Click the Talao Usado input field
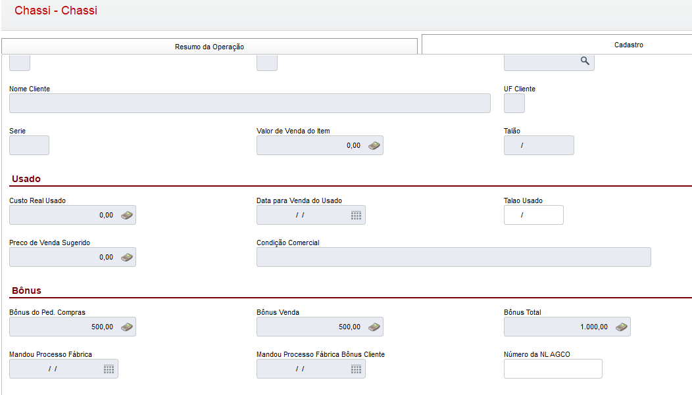 point(533,215)
